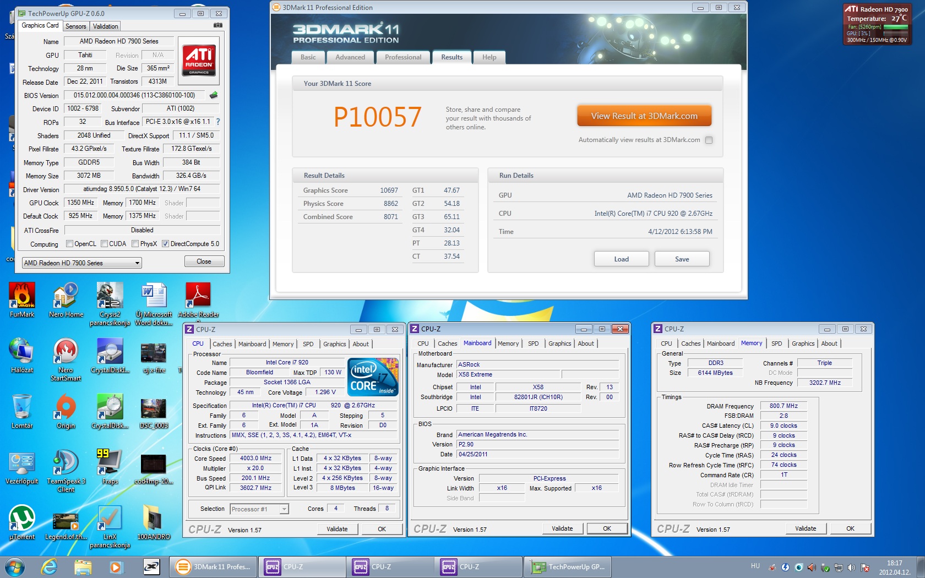Switch to the Basic tab in 3DMark 11

coord(308,57)
